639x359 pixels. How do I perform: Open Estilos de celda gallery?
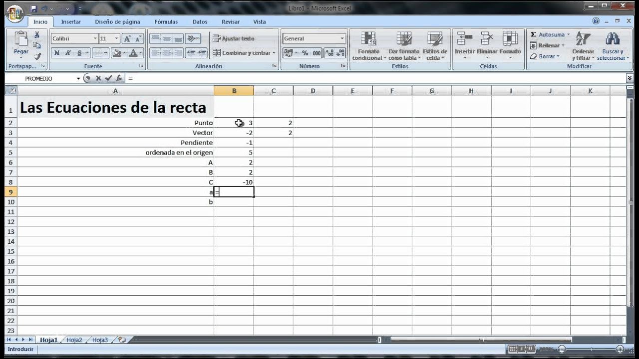(435, 46)
